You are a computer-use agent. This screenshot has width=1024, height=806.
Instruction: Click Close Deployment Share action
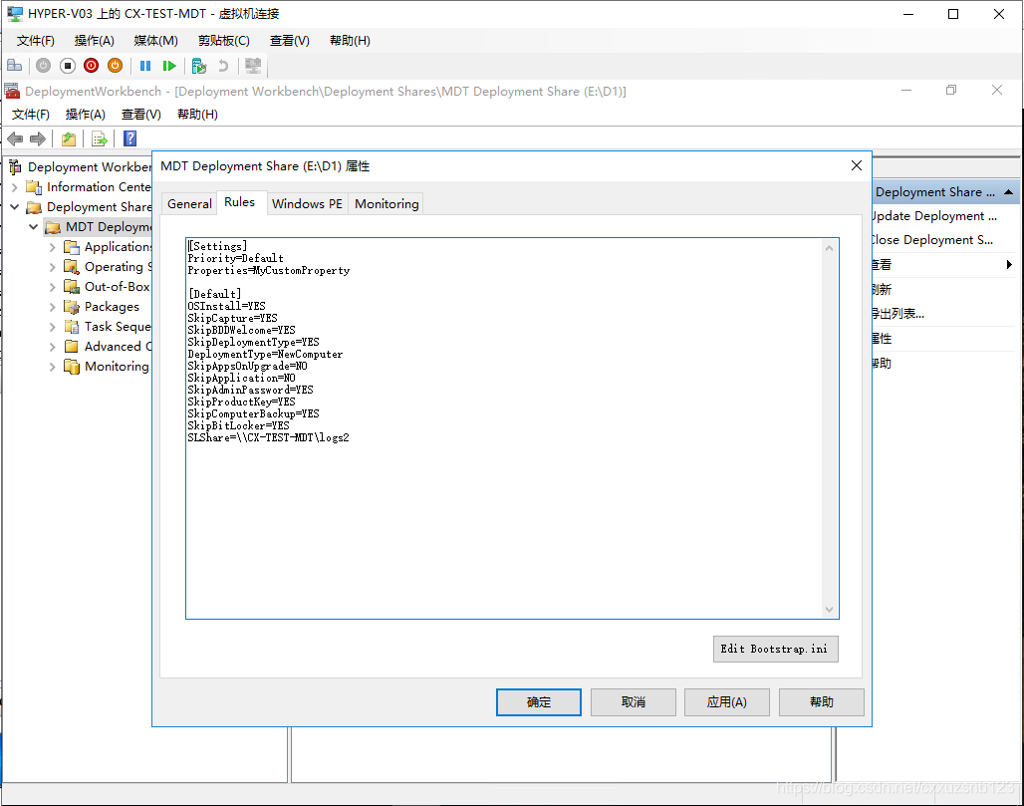(x=933, y=240)
